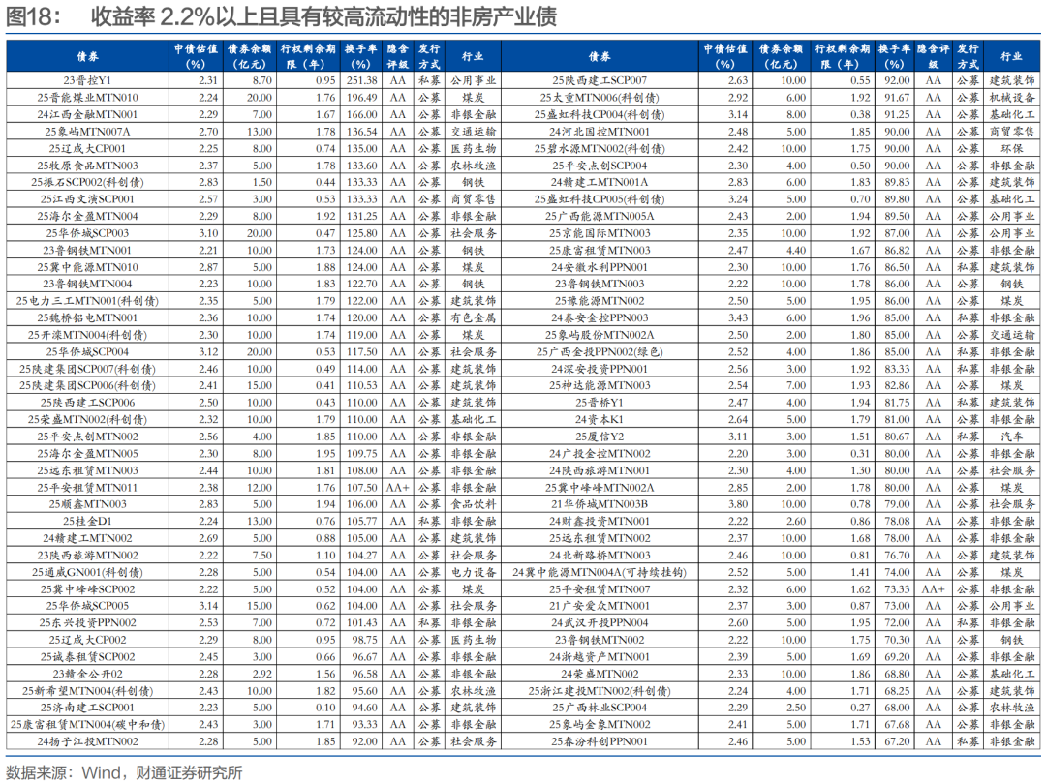Select 25江西文演SCP001 cell
1046x784 pixels.
tap(87, 199)
